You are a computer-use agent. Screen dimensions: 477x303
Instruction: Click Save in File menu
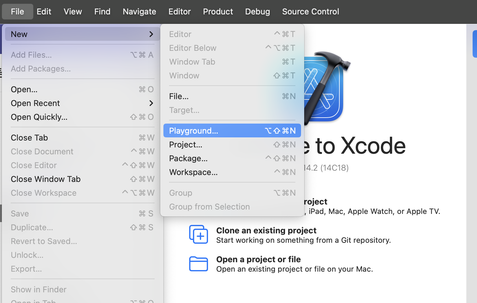[x=83, y=214]
